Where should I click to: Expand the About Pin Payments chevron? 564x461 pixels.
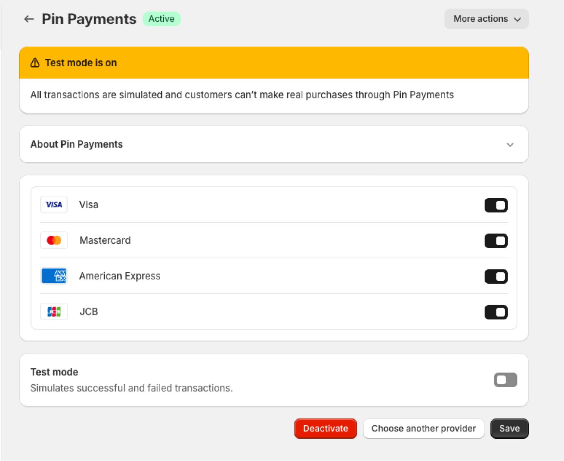(x=510, y=145)
